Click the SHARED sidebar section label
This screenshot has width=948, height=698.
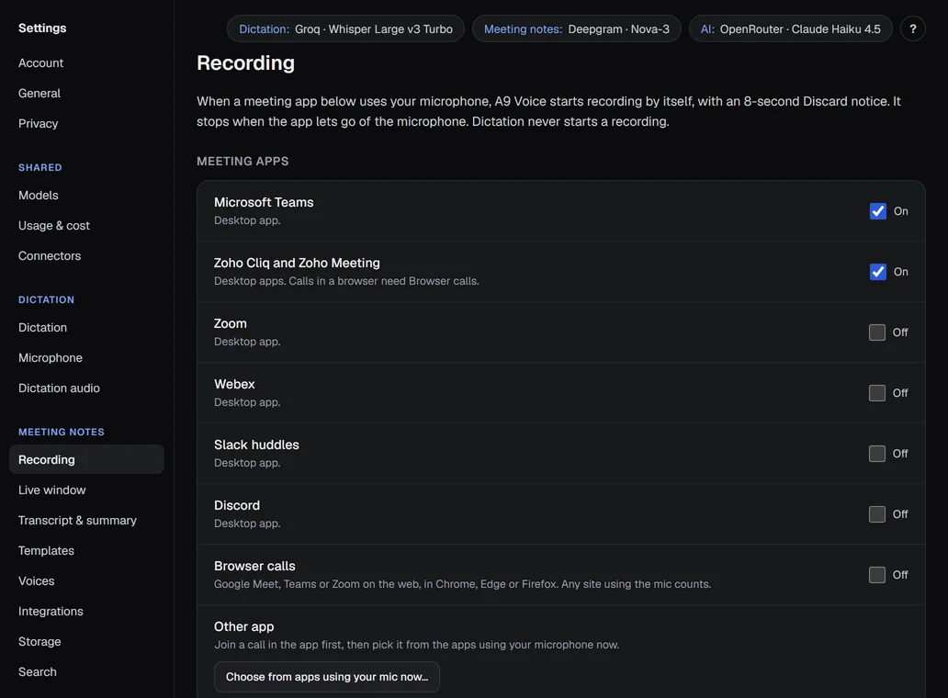(x=39, y=167)
